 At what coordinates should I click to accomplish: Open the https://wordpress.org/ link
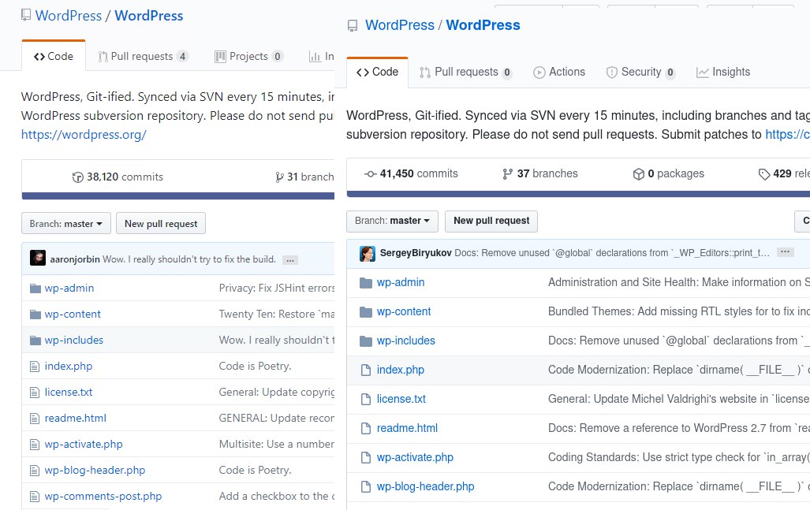pos(84,135)
